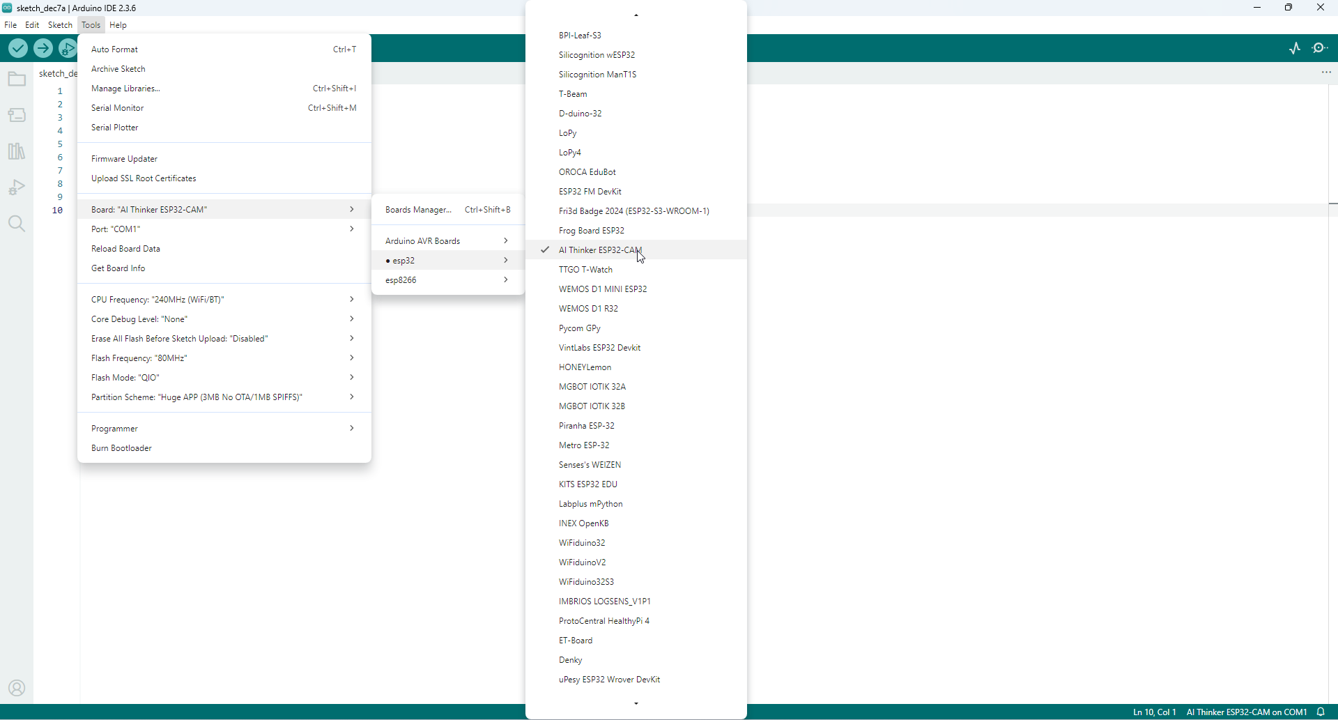Choose TTGO T-Watch board option
Screen dimensions: 1338x720
[x=585, y=270]
